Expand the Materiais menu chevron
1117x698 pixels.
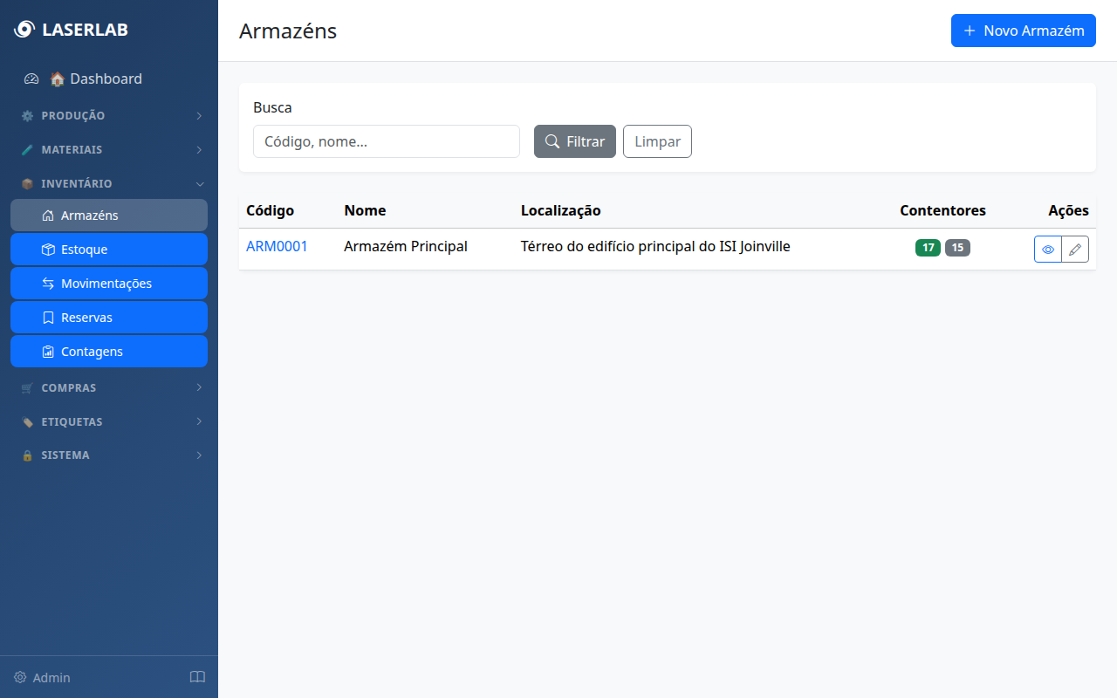tap(199, 150)
